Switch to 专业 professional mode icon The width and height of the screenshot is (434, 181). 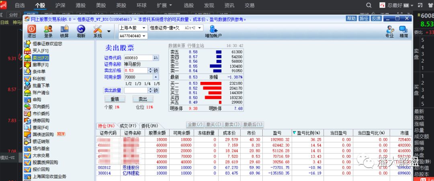tap(390, 31)
